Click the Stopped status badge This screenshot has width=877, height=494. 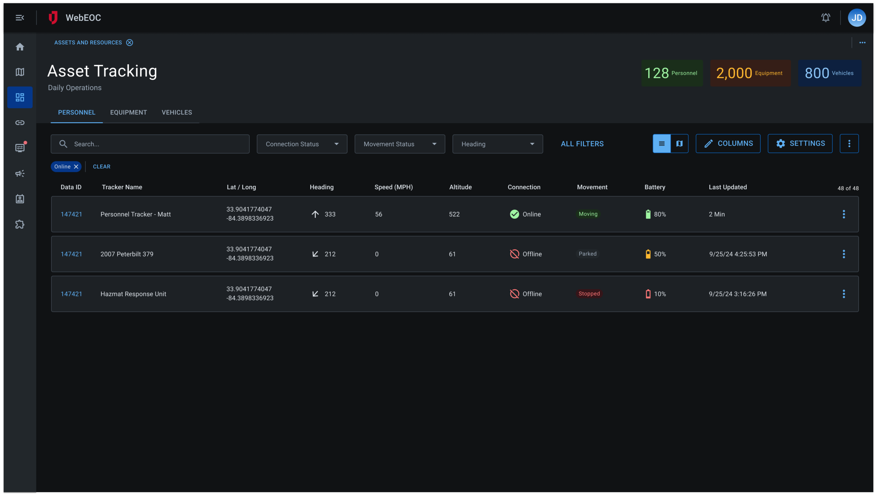point(589,293)
